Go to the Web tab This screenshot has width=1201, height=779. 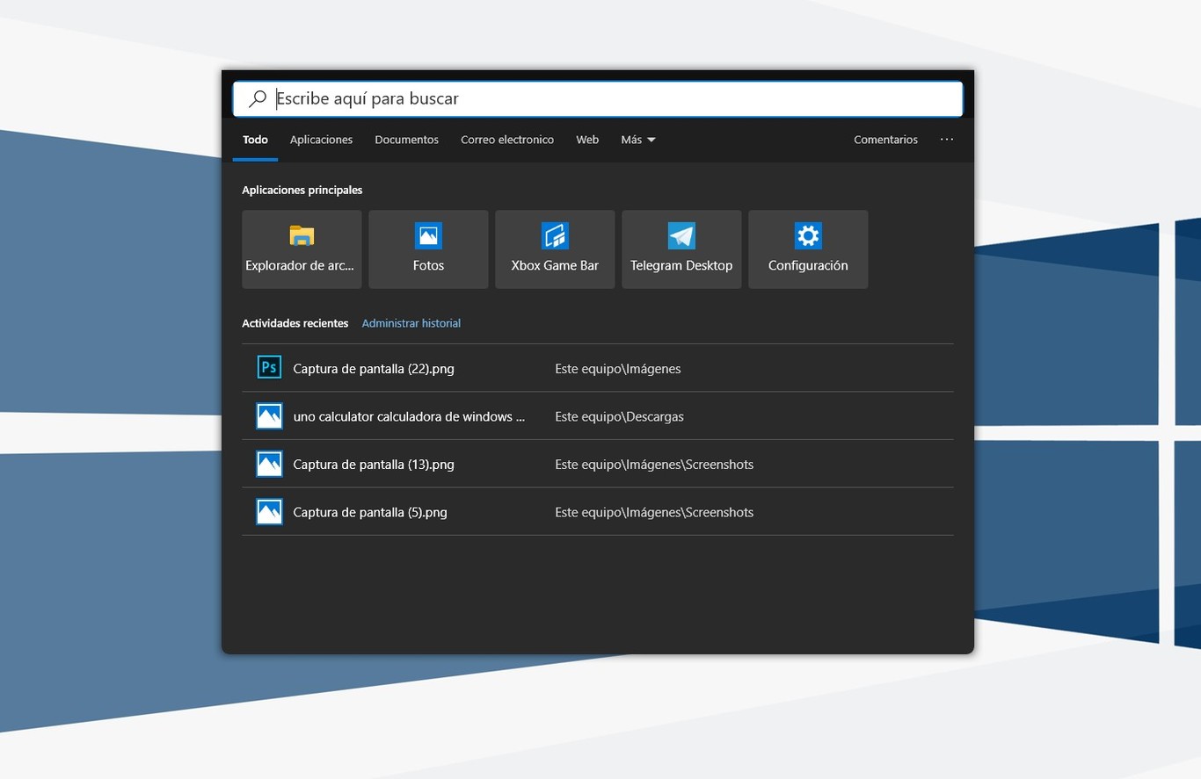click(587, 140)
